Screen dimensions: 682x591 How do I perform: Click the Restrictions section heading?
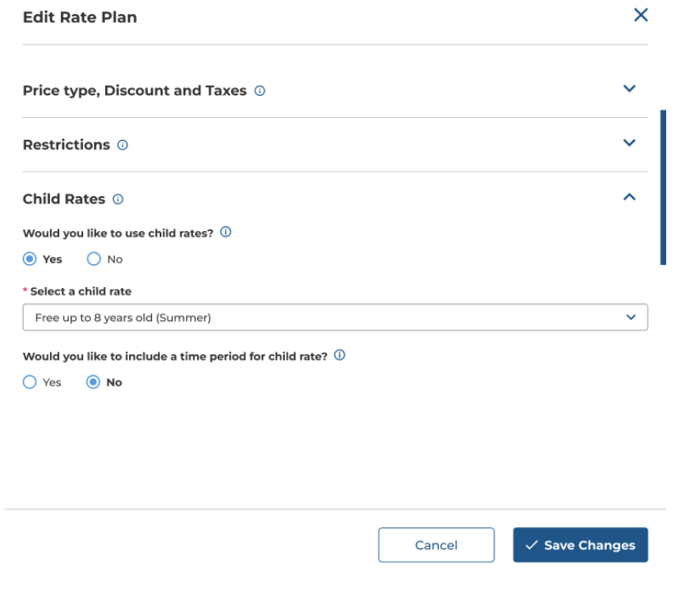(66, 146)
